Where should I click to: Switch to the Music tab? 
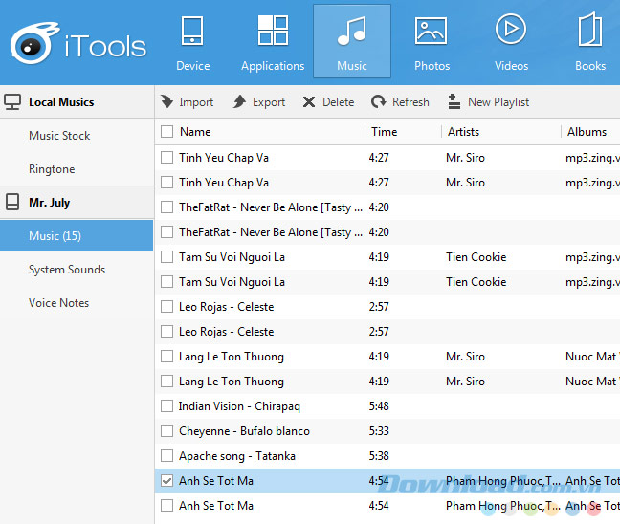[x=351, y=41]
